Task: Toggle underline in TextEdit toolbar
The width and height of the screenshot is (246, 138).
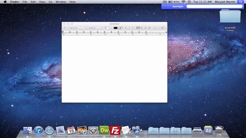Action: (x=133, y=28)
